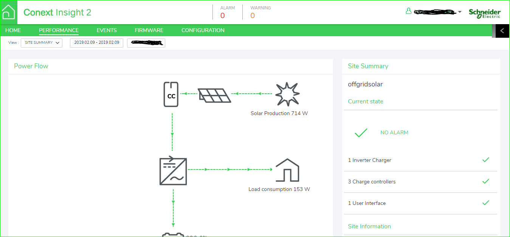510x237 pixels.
Task: Click the green NO ALARM checkmark icon
Action: coord(361,133)
